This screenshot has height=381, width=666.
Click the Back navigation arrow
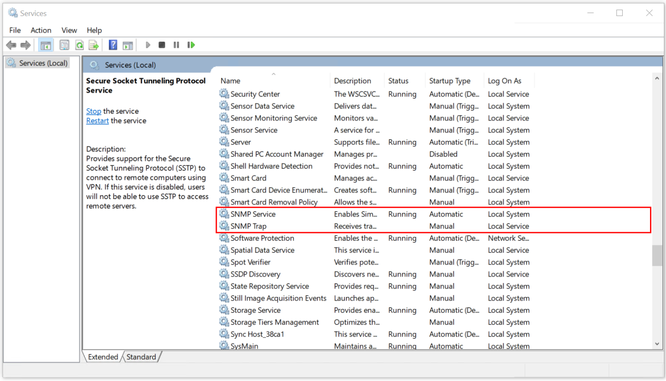tap(11, 45)
